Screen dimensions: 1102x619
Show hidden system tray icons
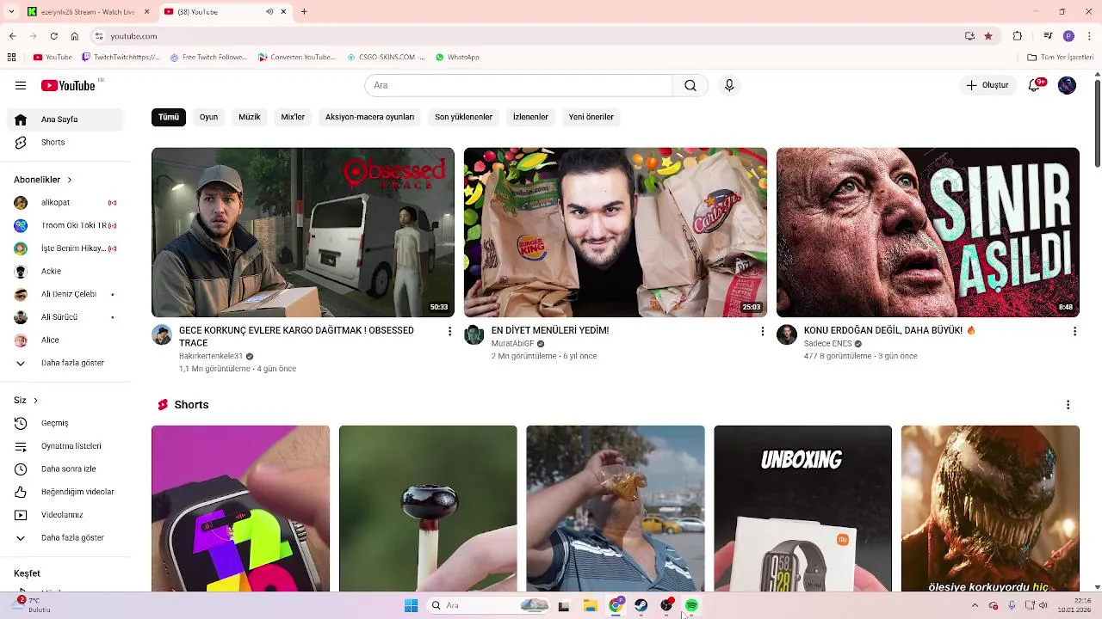pos(975,606)
